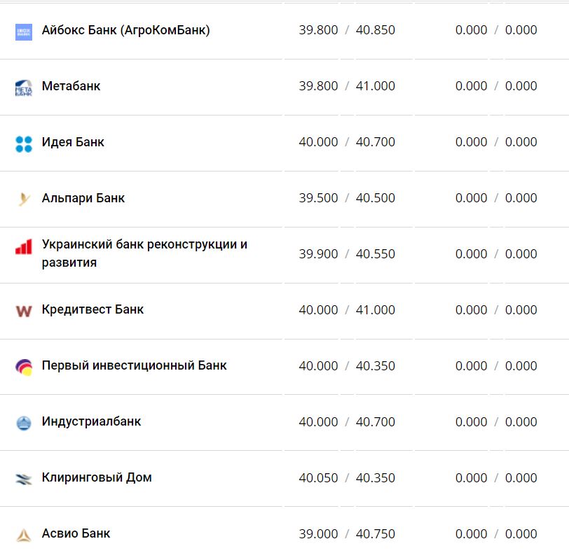Viewport: 569px width, 553px height.
Task: Click the Кредитвест Банк W logo
Action: tap(24, 311)
